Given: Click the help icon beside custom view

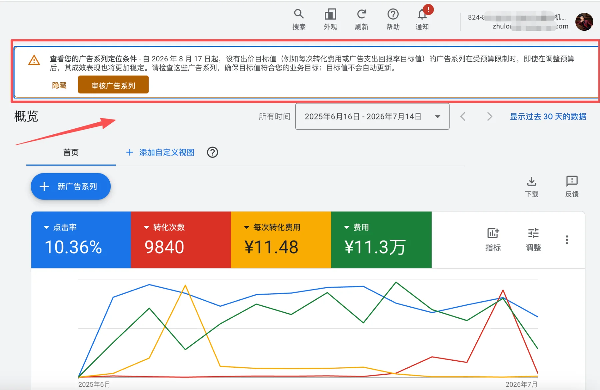Looking at the screenshot, I should pos(212,152).
